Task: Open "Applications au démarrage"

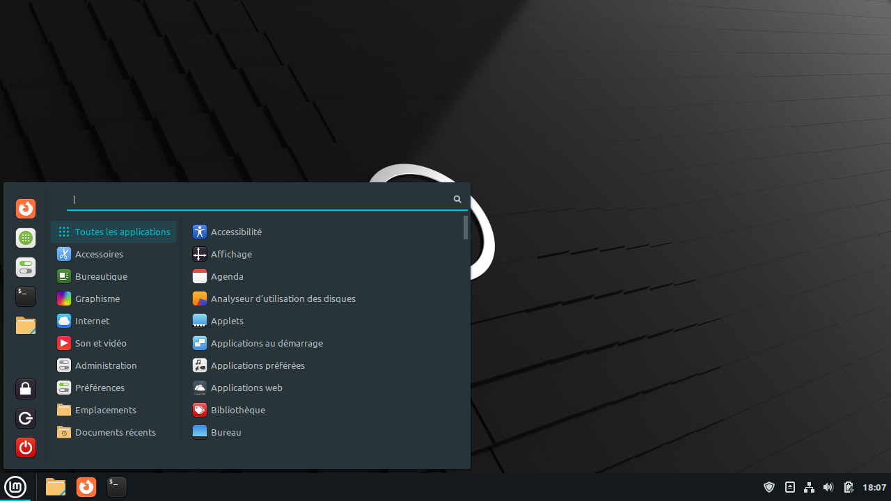Action: (x=267, y=343)
